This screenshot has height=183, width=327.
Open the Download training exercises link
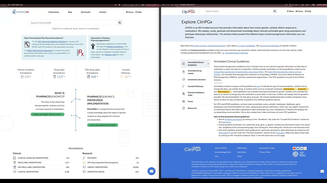pyautogui.click(x=236, y=53)
